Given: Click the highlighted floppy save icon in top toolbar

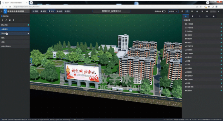Looking at the screenshot, I should [187, 11].
